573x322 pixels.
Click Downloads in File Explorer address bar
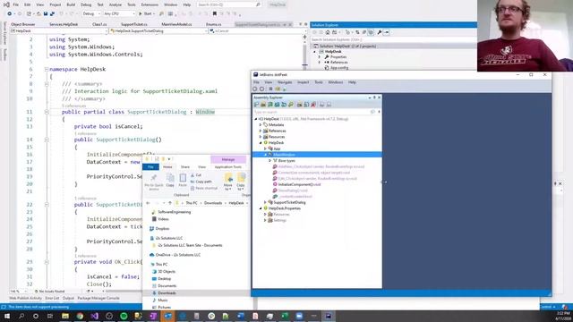[x=213, y=203]
